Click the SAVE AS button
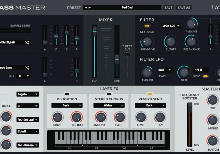220x154 pixels. [x=184, y=8]
